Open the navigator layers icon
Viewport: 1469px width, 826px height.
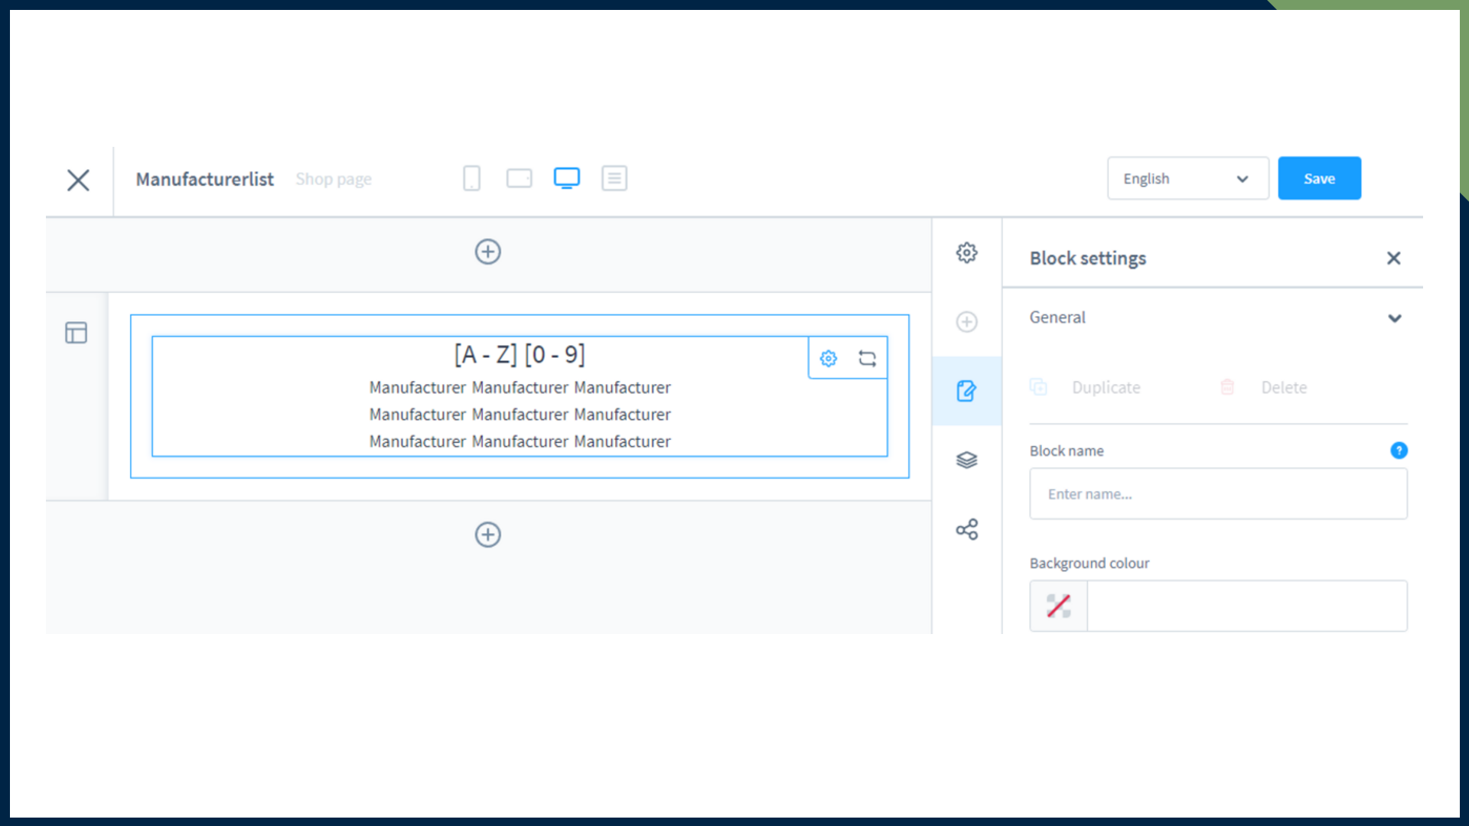966,460
